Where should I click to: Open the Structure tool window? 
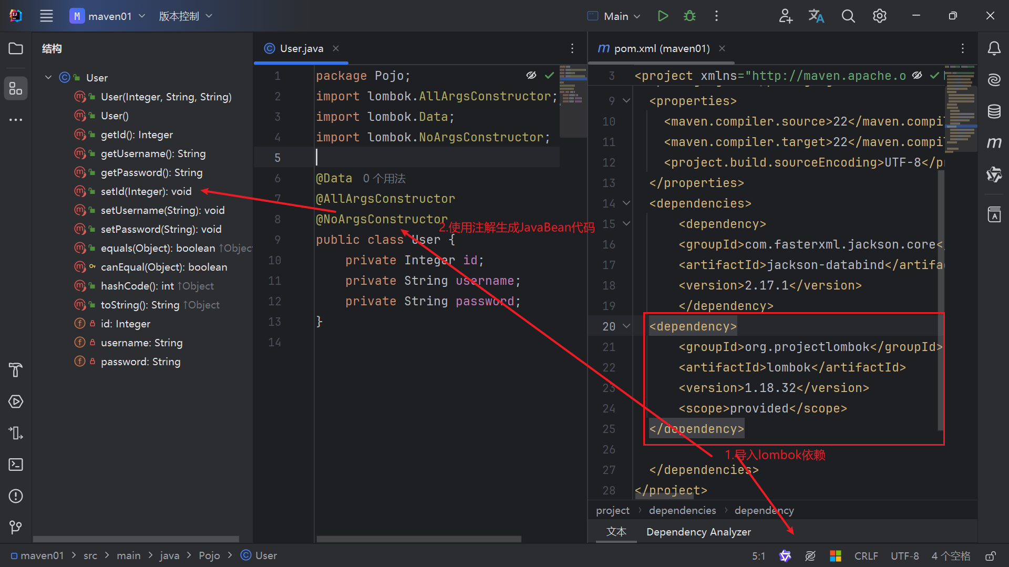point(16,88)
